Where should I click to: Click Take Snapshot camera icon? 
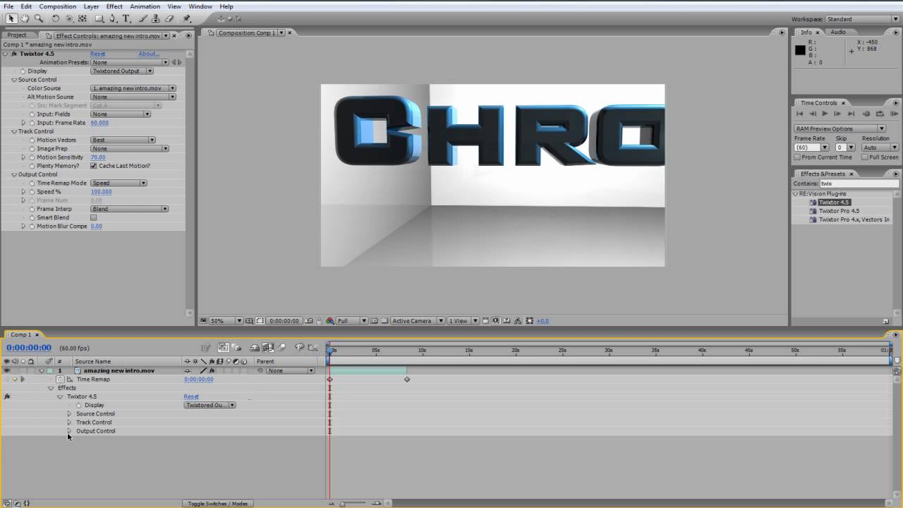coord(309,321)
